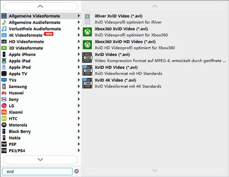
Task: Click the Apple iPad device icon
Action: [x=4, y=61]
